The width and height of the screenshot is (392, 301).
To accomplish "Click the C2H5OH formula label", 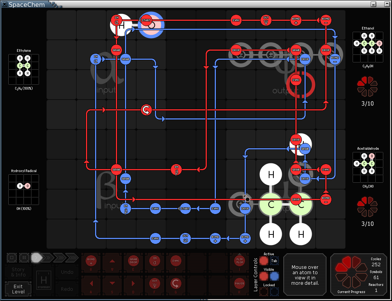I will (x=368, y=67).
